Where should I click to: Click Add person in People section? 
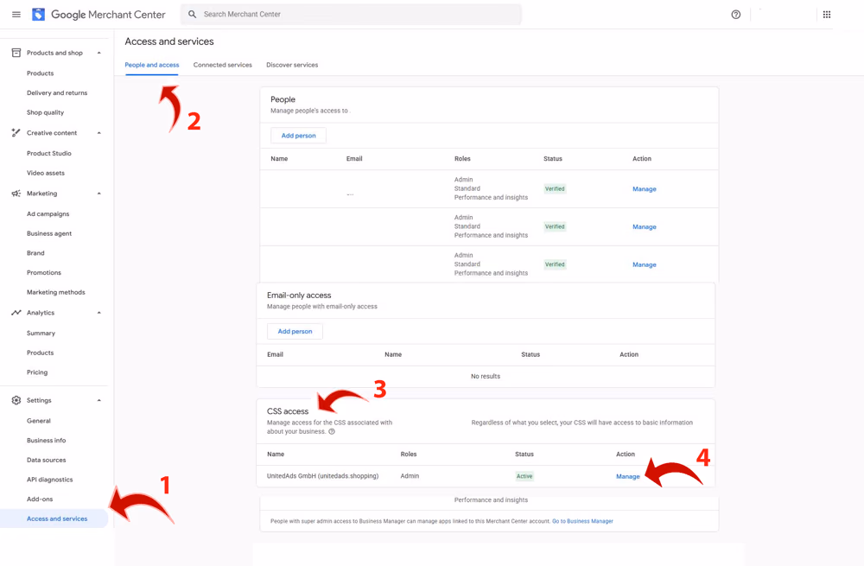(x=299, y=136)
